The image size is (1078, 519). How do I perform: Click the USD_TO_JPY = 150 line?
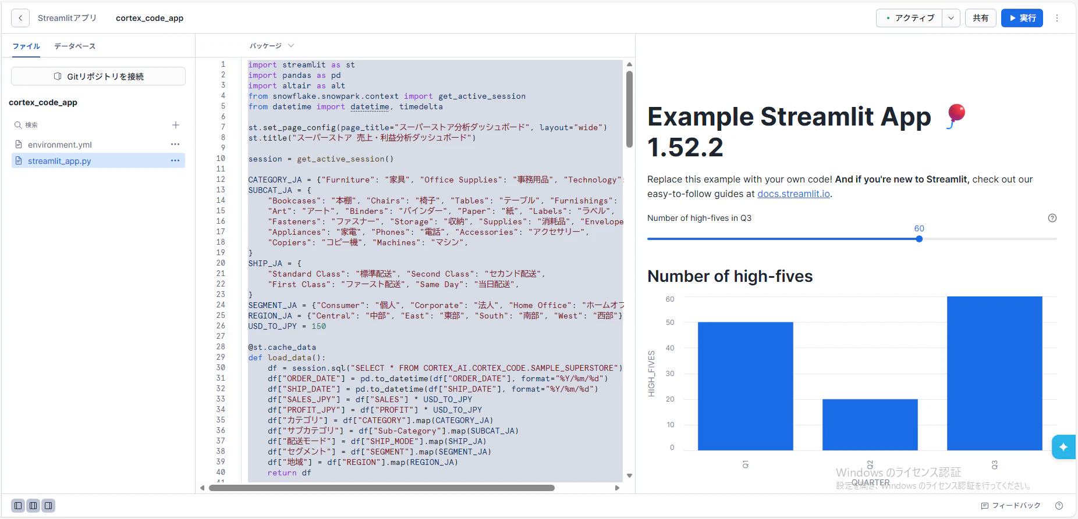tap(287, 326)
